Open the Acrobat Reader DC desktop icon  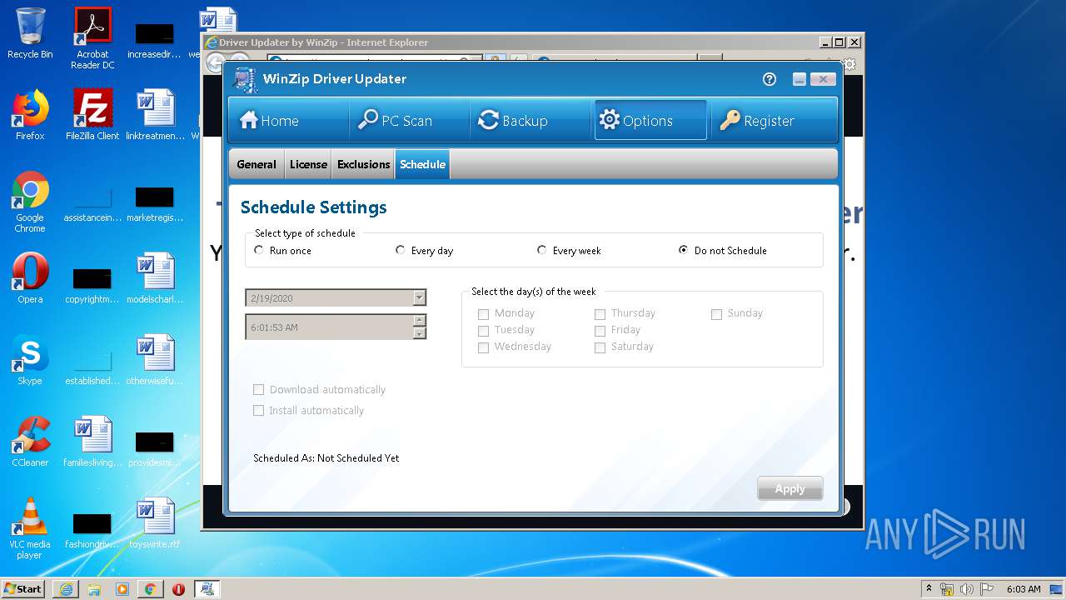pos(92,38)
